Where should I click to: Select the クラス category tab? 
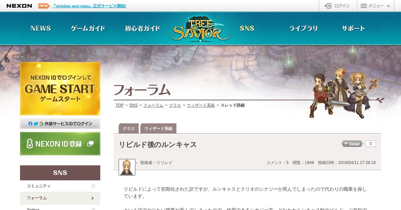129,128
